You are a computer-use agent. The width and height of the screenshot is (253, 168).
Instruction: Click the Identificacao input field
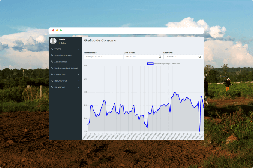103,57
